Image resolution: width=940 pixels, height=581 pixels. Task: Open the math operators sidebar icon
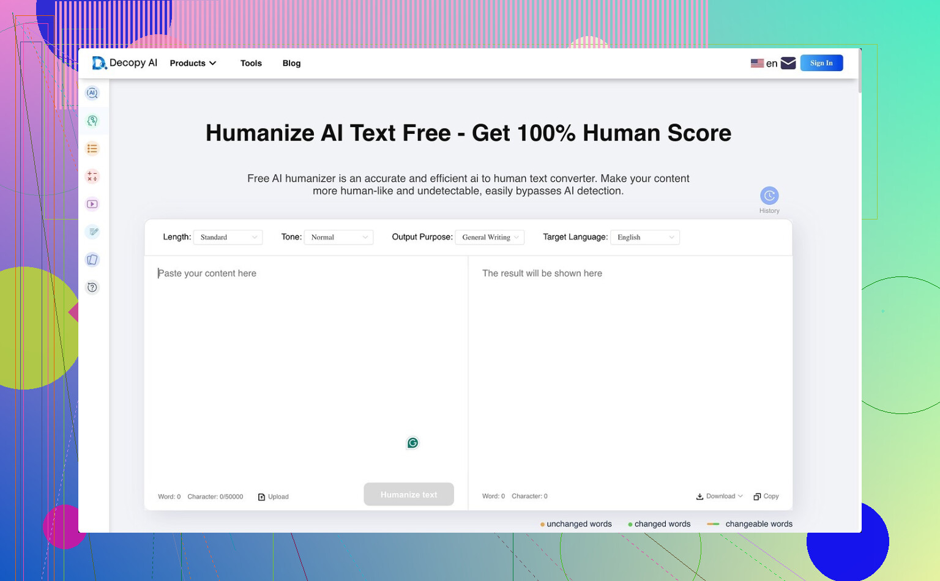92,177
